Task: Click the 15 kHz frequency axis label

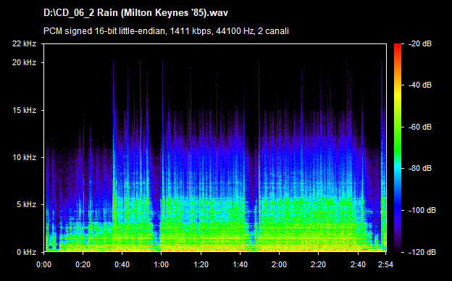Action: 24,110
